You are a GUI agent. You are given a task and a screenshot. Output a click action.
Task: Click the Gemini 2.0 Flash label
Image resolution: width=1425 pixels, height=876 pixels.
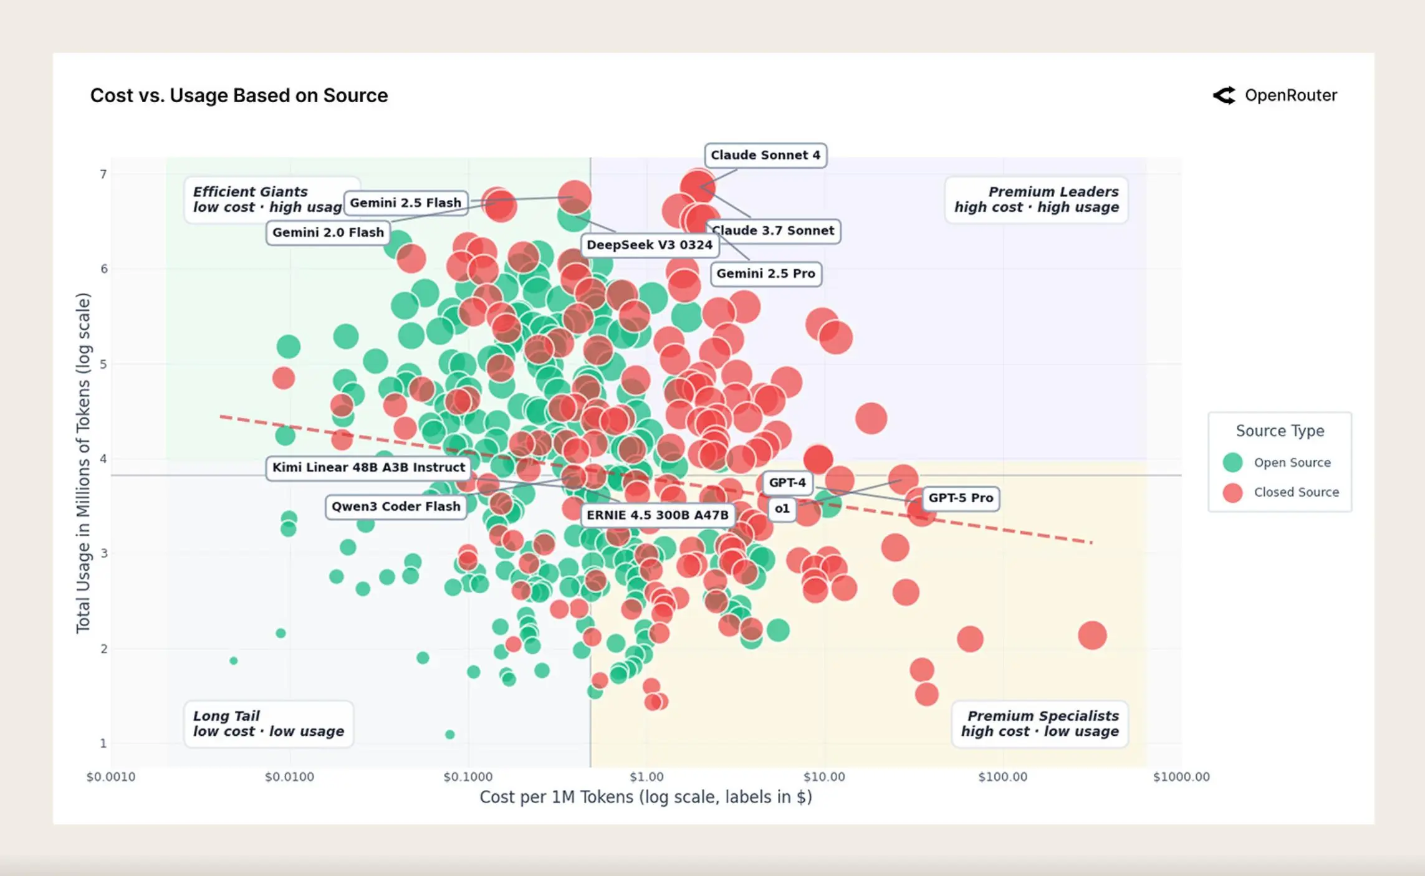[328, 232]
